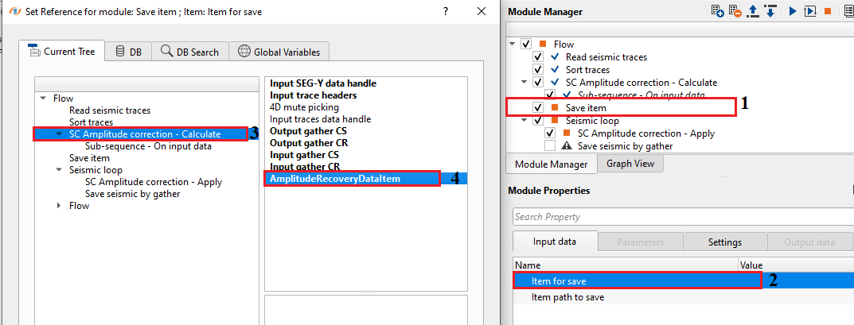Toggle the Read seismic traces checkbox
The image size is (854, 325).
[538, 57]
